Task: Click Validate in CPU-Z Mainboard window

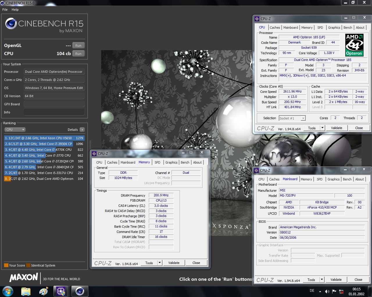Action: click(x=336, y=280)
